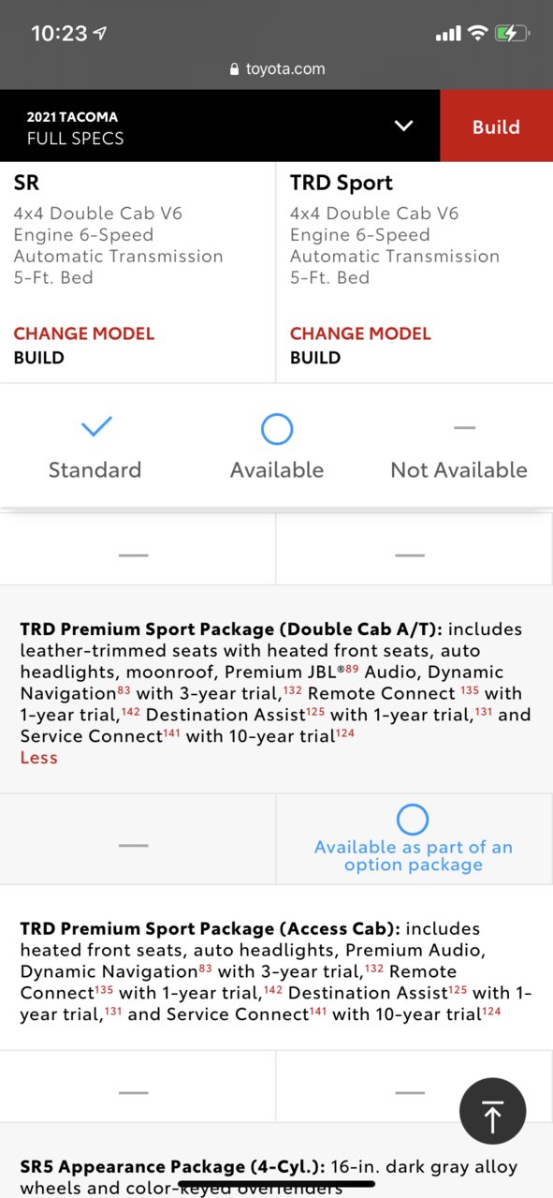Click BUILD under TRD Sport column

click(x=315, y=358)
